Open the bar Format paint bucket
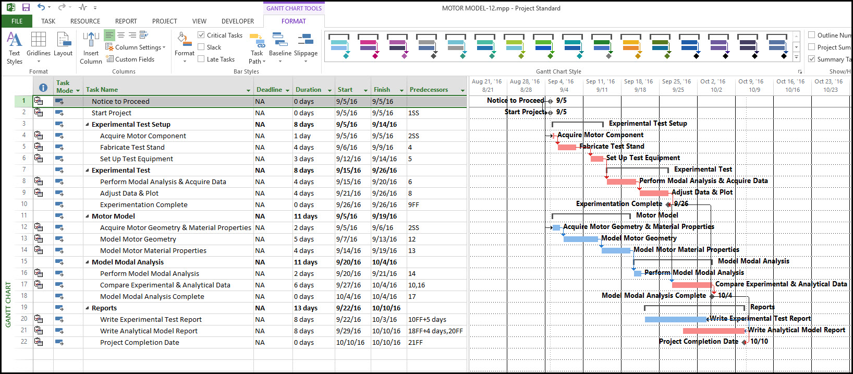 pos(185,48)
